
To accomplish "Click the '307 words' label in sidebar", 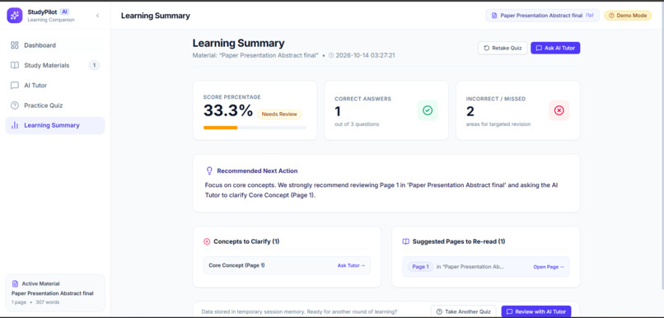I will [x=48, y=302].
